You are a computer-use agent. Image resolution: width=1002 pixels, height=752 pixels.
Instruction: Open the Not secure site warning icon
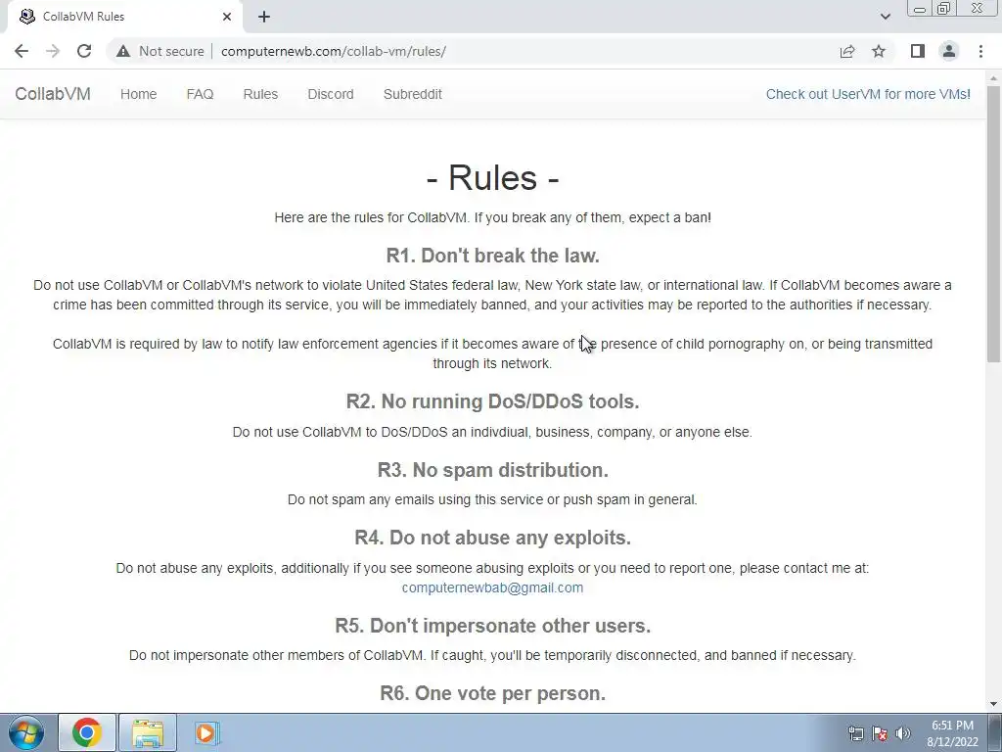coord(123,51)
